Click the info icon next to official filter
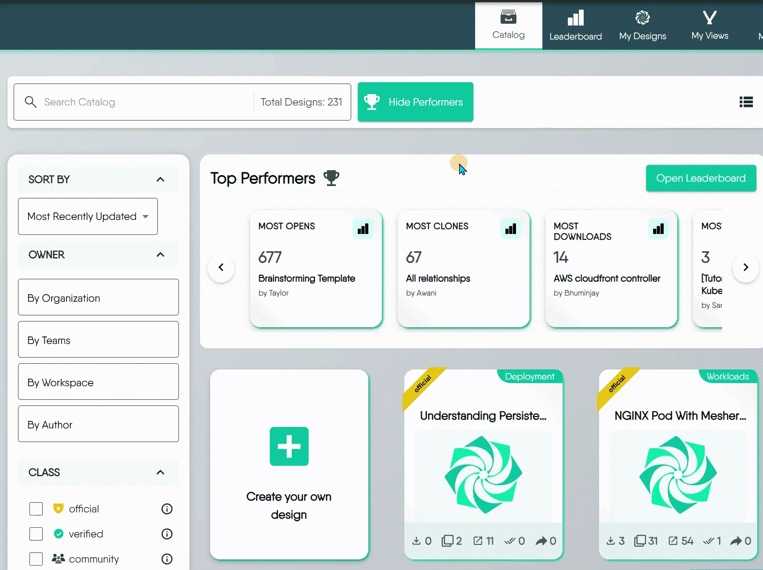The height and width of the screenshot is (570, 763). [x=167, y=509]
